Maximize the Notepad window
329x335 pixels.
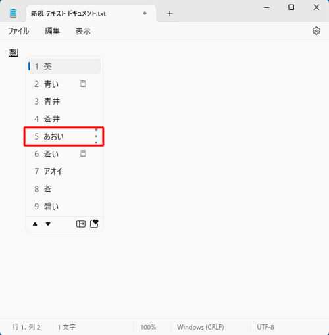(x=291, y=7)
